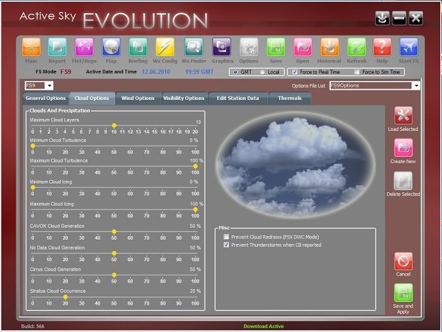The height and width of the screenshot is (332, 442).
Task: Open Wx Config lightning icon
Action: pos(165,47)
